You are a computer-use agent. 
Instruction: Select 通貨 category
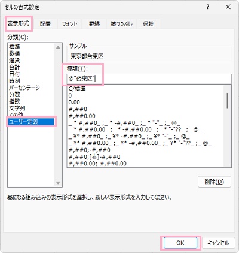coord(31,60)
